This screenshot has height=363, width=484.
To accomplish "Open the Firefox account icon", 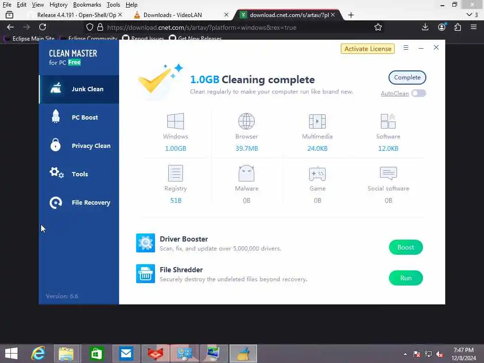I will click(x=442, y=27).
